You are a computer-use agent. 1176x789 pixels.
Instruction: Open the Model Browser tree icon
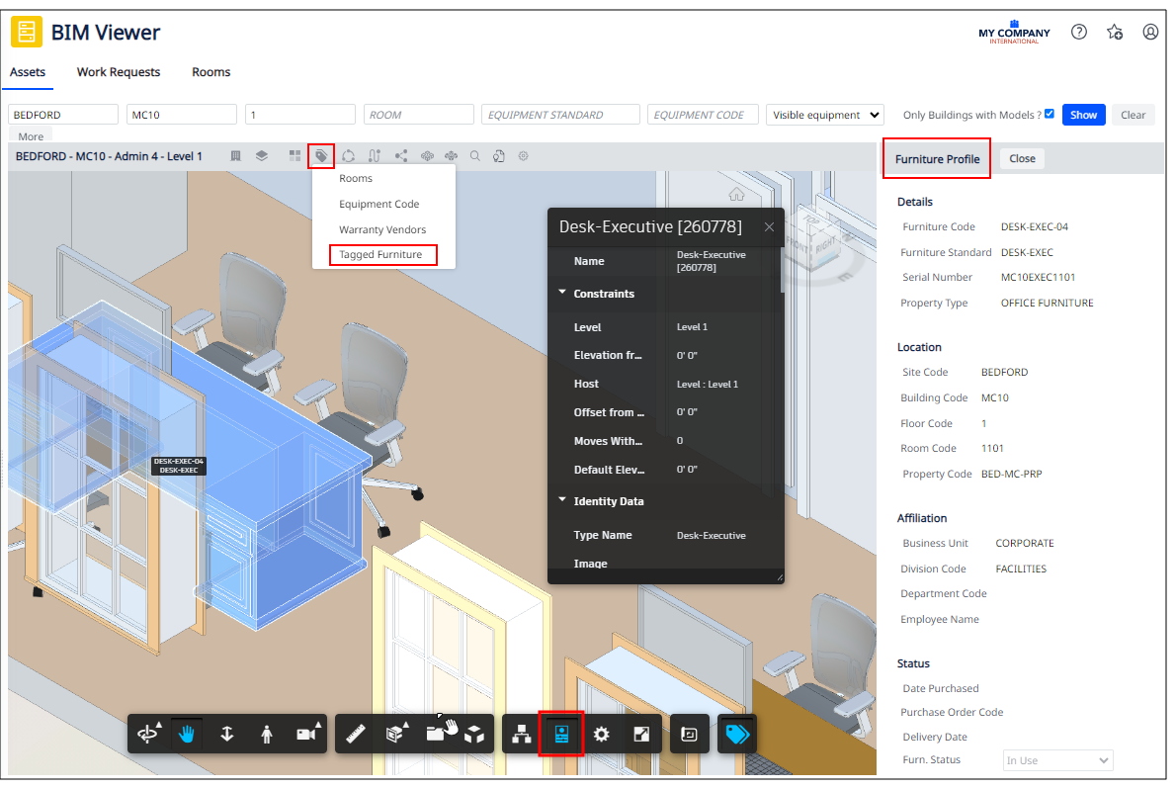click(522, 734)
